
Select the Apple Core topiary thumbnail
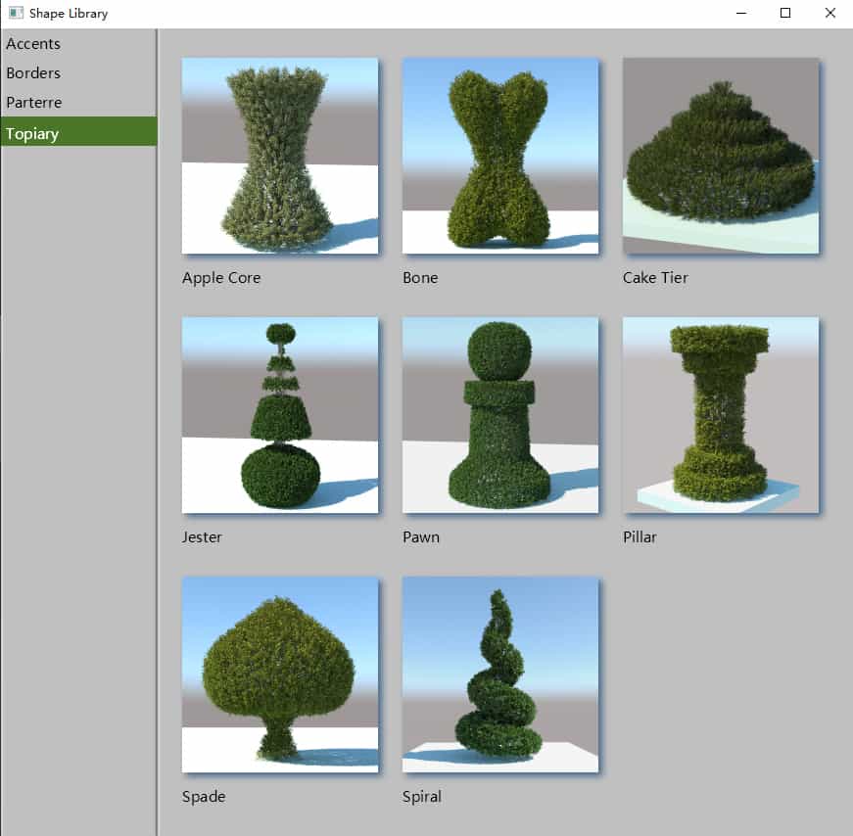pos(280,156)
